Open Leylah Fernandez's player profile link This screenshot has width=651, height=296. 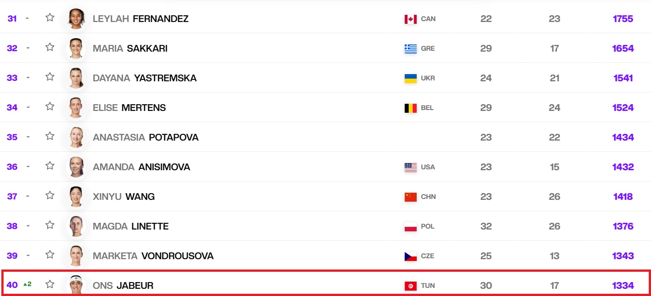pyautogui.click(x=140, y=19)
